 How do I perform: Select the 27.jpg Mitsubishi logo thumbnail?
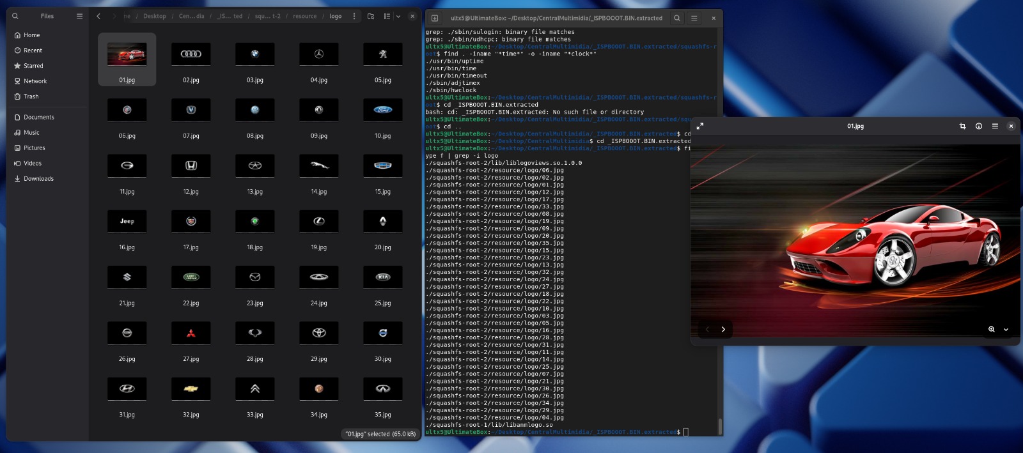point(191,333)
